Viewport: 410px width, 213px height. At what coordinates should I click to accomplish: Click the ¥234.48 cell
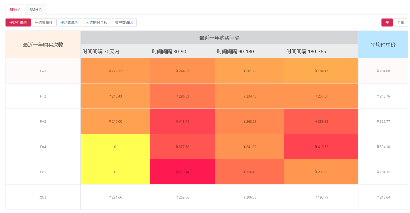[250, 96]
